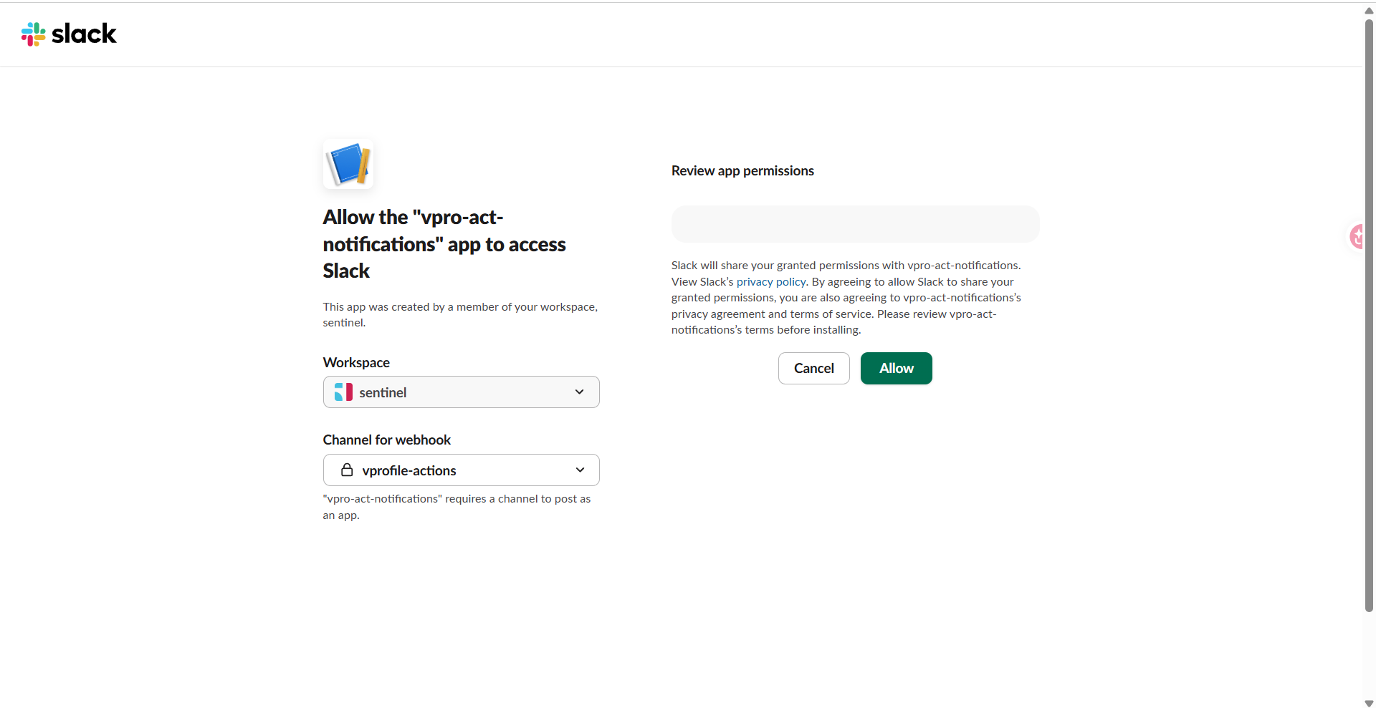Open Slack's privacy policy link
This screenshot has width=1376, height=708.
[x=771, y=281]
